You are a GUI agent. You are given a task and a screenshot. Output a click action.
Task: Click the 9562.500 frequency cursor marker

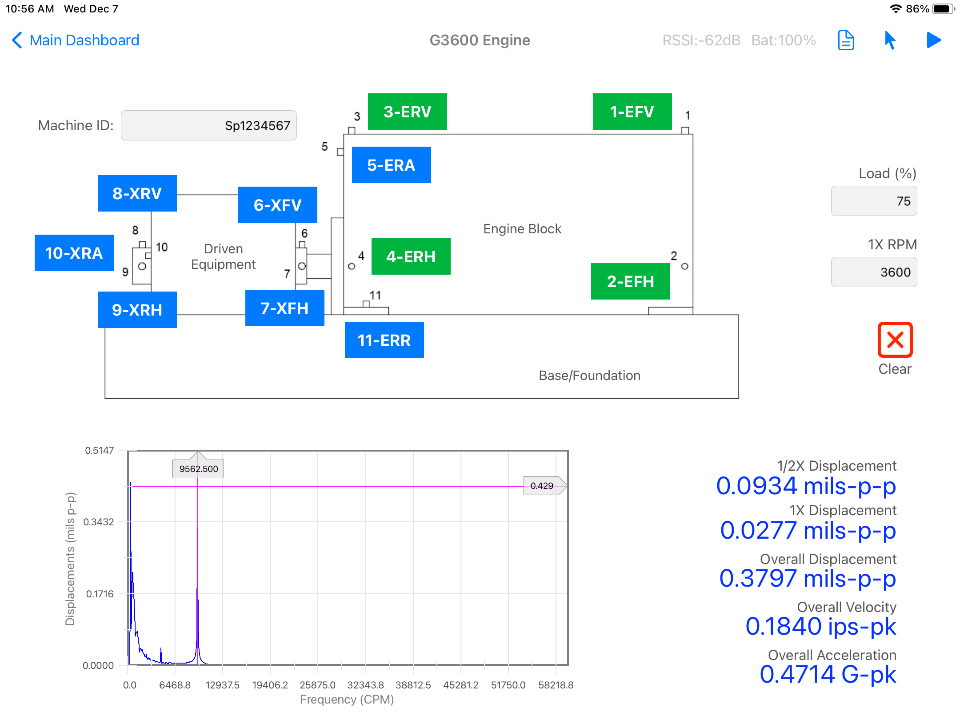[x=198, y=469]
